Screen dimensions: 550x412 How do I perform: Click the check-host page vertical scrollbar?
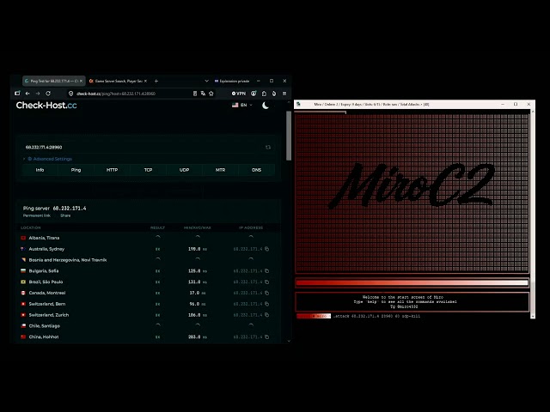point(289,136)
